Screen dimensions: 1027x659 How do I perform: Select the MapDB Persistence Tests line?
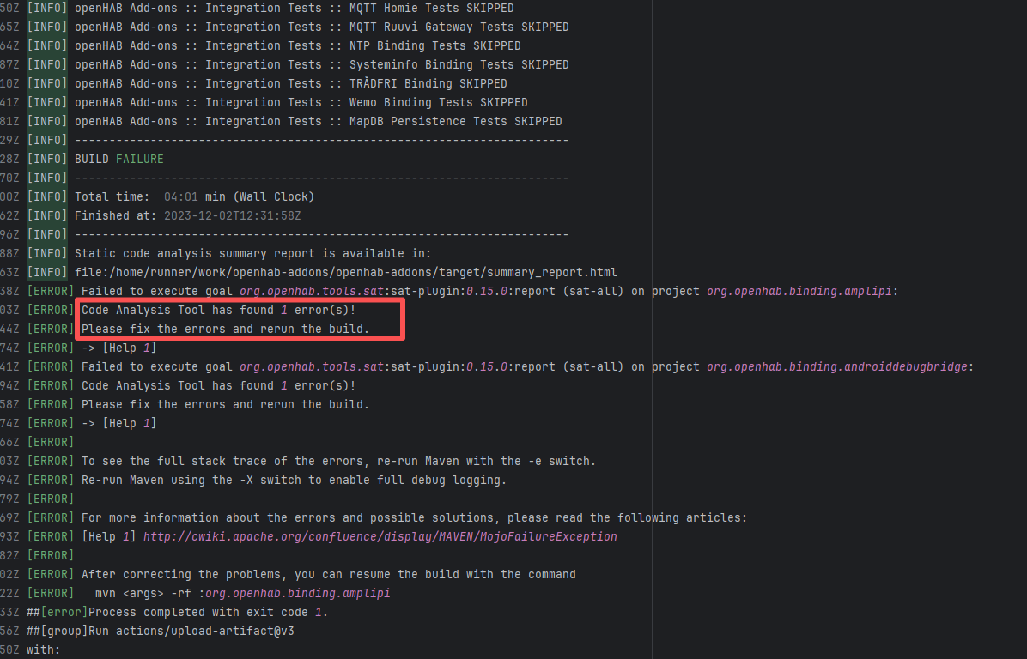[318, 121]
